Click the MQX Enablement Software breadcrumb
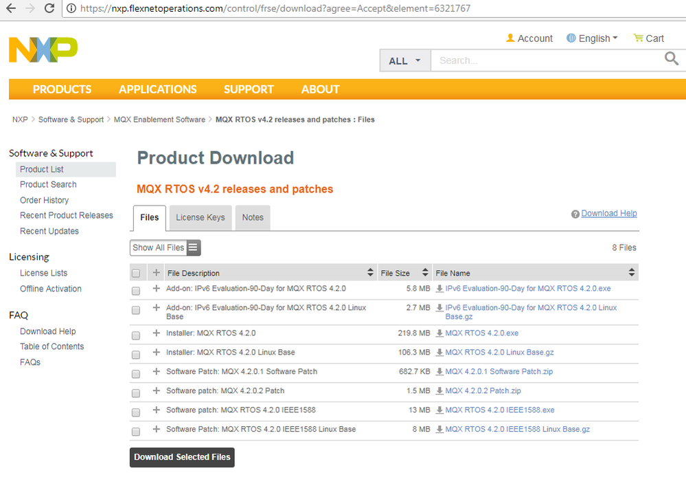The width and height of the screenshot is (686, 488). (160, 120)
